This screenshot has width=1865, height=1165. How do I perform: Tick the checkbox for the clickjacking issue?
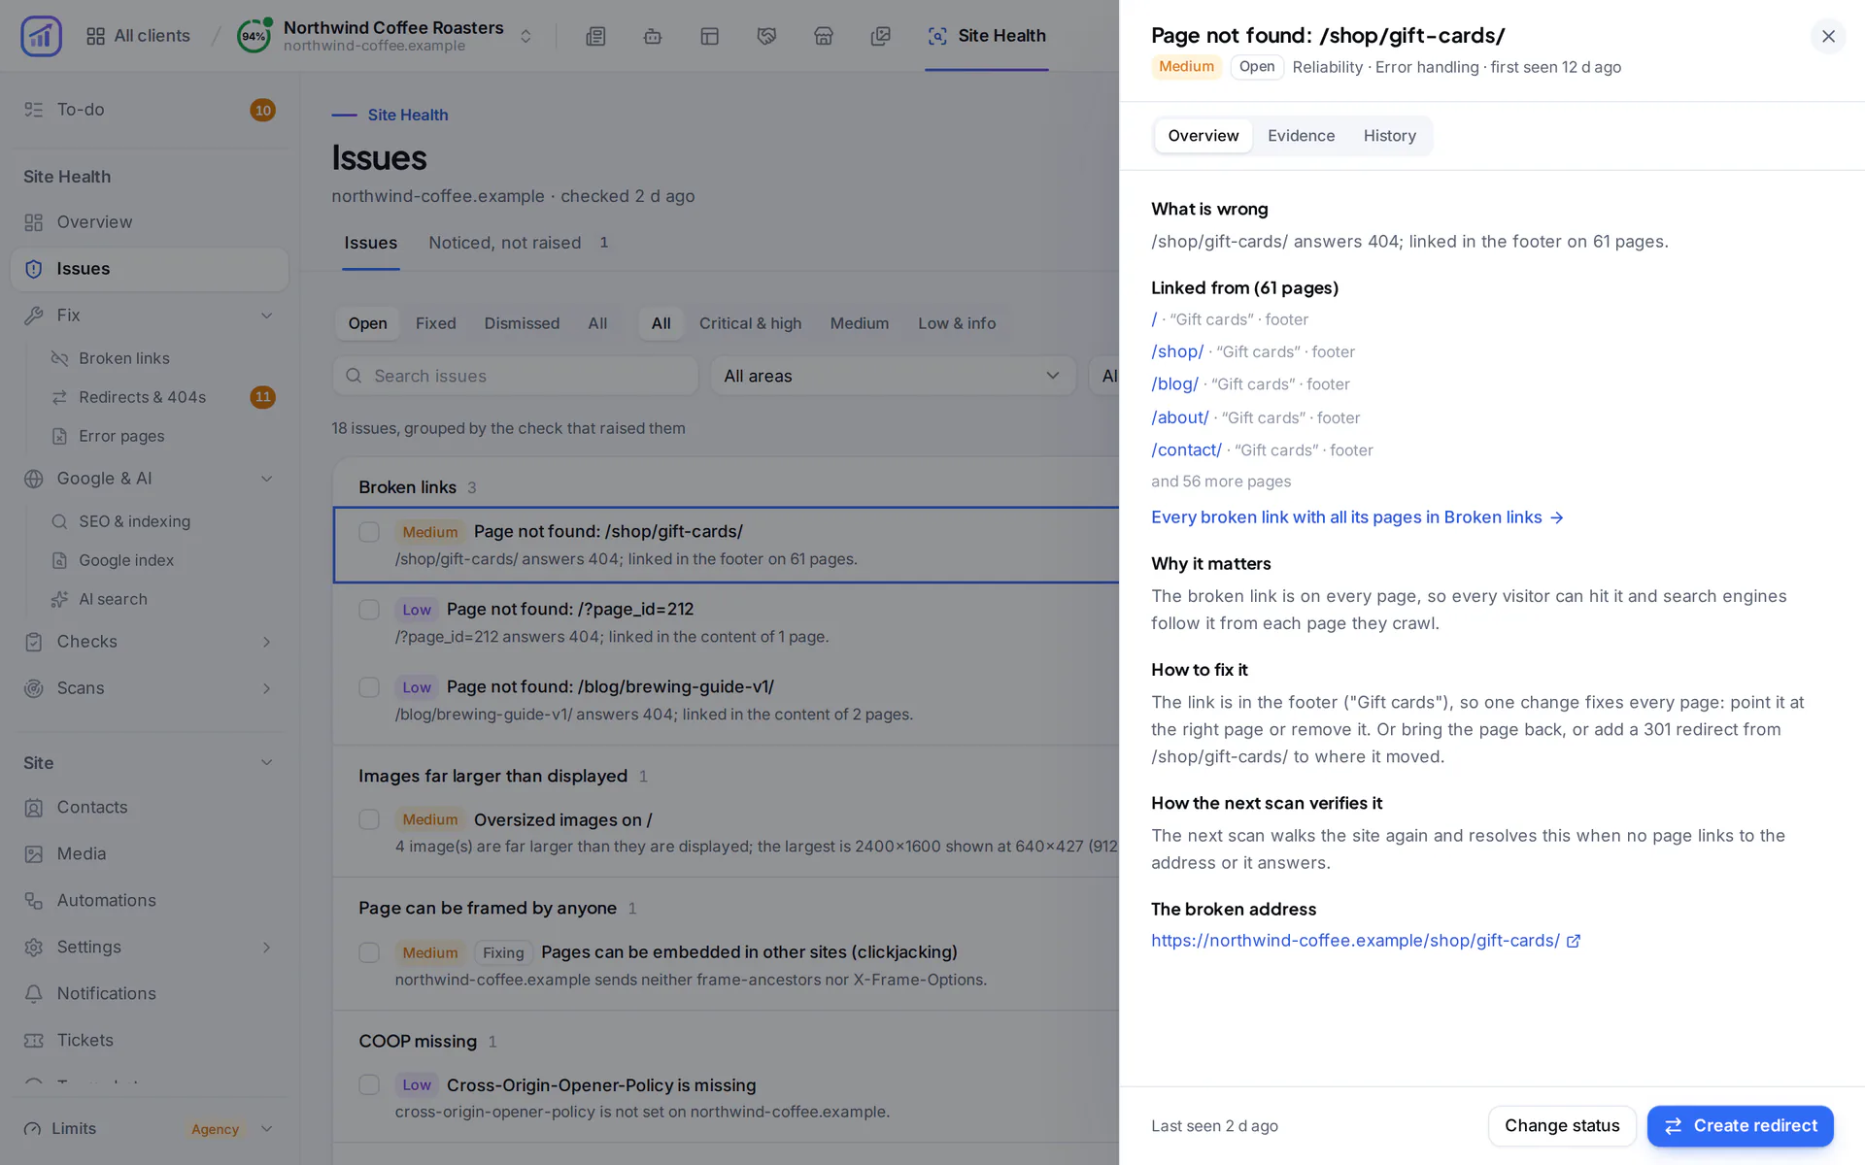pos(369,952)
